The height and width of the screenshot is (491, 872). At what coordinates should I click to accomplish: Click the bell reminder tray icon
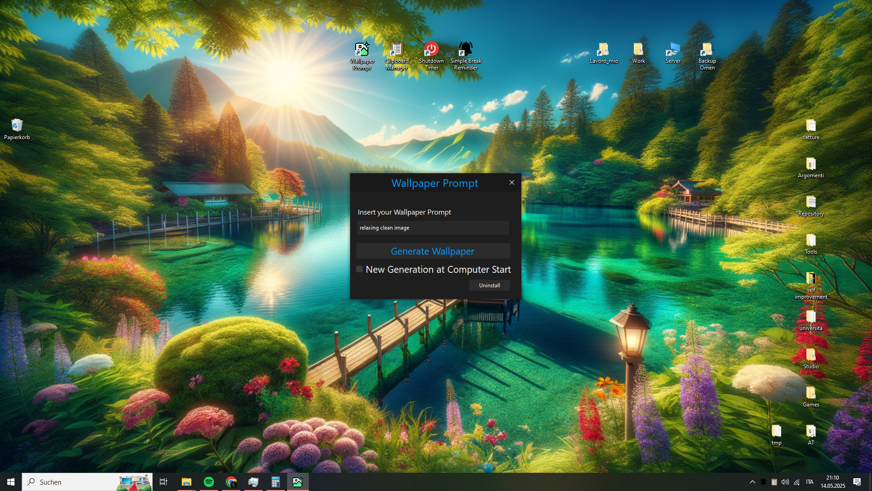pos(763,482)
